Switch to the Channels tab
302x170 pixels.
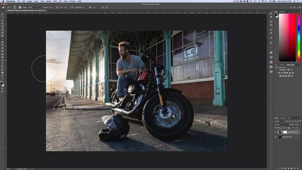pyautogui.click(x=283, y=118)
